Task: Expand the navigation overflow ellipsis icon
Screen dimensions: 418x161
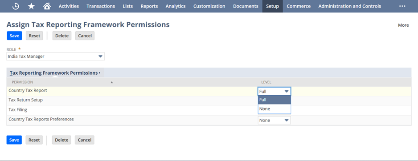Action: tap(402, 6)
